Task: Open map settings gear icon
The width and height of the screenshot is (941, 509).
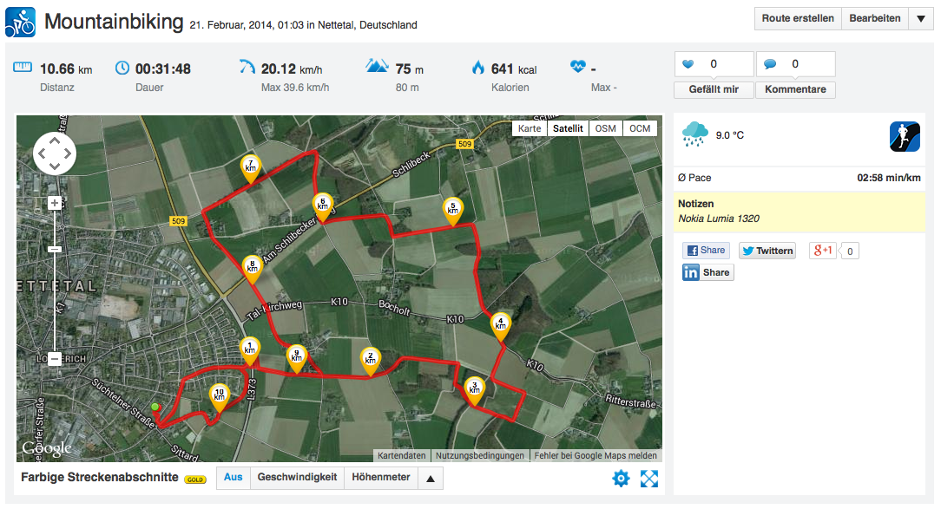Action: click(622, 479)
